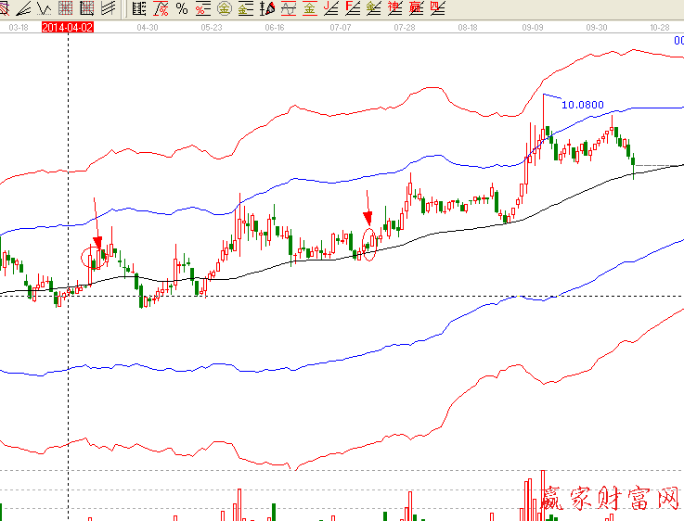Image resolution: width=684 pixels, height=521 pixels.
Task: Open the ruler scale list tool
Action: (139, 9)
